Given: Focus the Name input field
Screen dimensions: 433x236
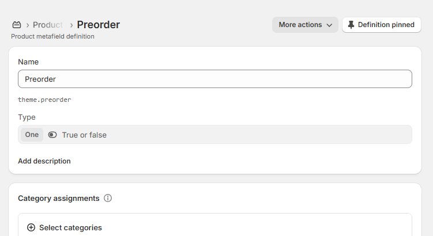Looking at the screenshot, I should click(215, 79).
